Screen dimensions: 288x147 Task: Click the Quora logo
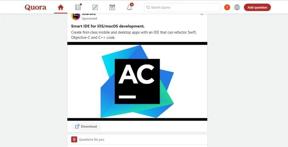pyautogui.click(x=36, y=7)
